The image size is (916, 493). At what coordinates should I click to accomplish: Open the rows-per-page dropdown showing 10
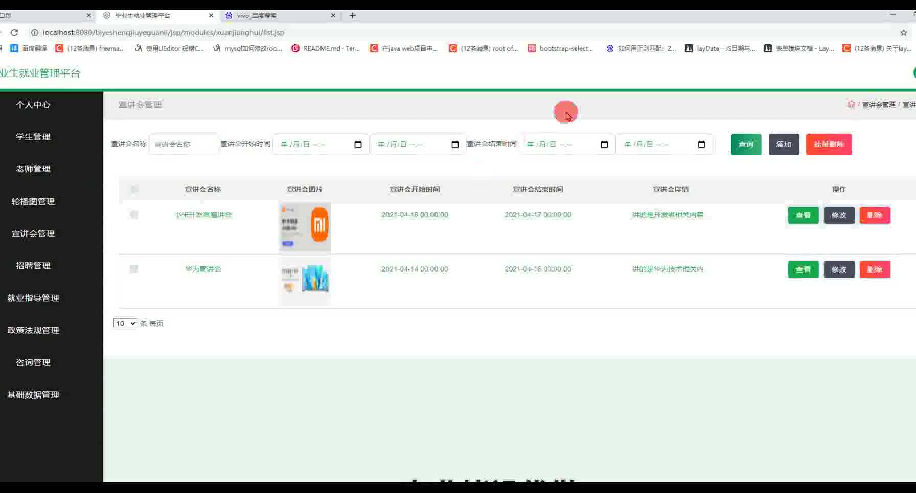coord(125,323)
